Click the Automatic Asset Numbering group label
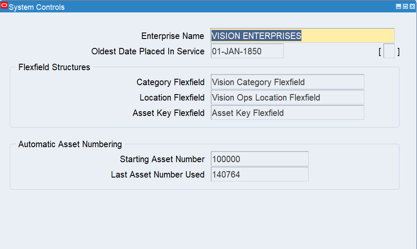Image resolution: width=417 pixels, height=249 pixels. 70,144
